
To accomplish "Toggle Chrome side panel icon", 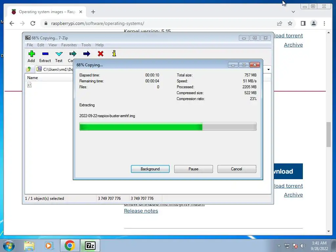I will tap(303, 23).
